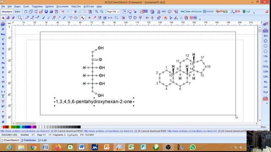Click the 1-ChemSketch tab

coord(10,140)
